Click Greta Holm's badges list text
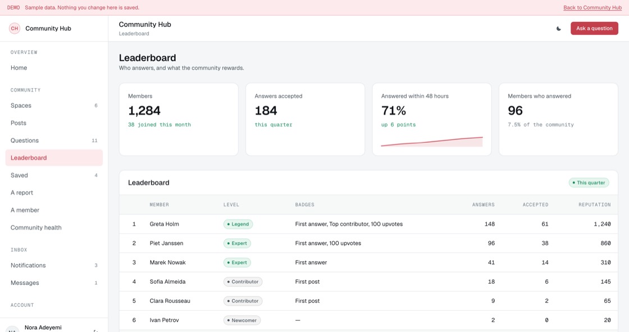 (x=349, y=224)
